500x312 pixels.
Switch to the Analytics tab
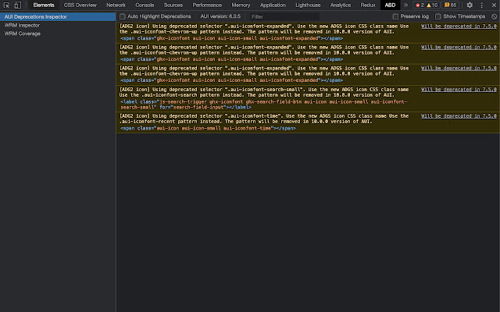[341, 5]
